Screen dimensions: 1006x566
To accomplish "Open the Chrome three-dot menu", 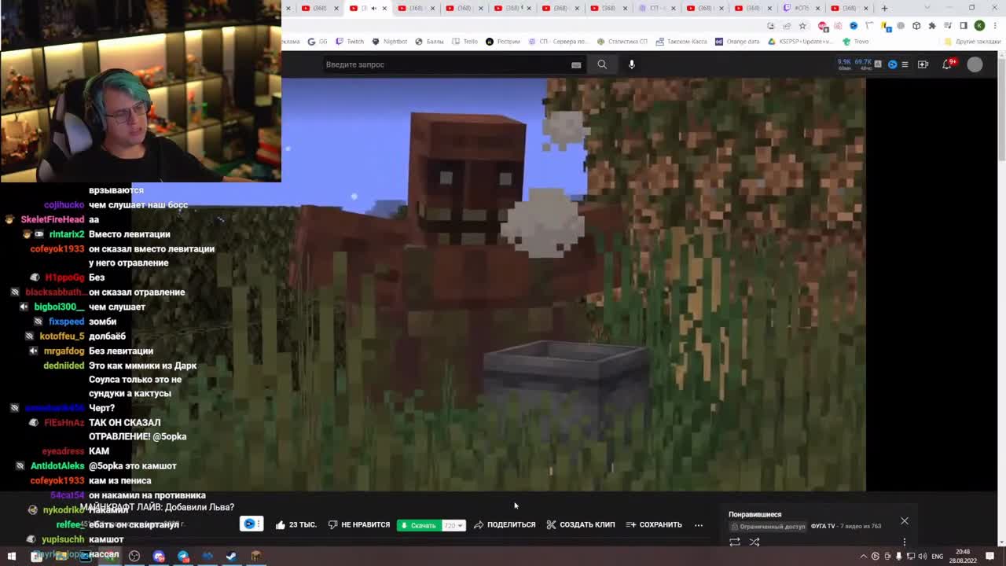I will (x=993, y=25).
